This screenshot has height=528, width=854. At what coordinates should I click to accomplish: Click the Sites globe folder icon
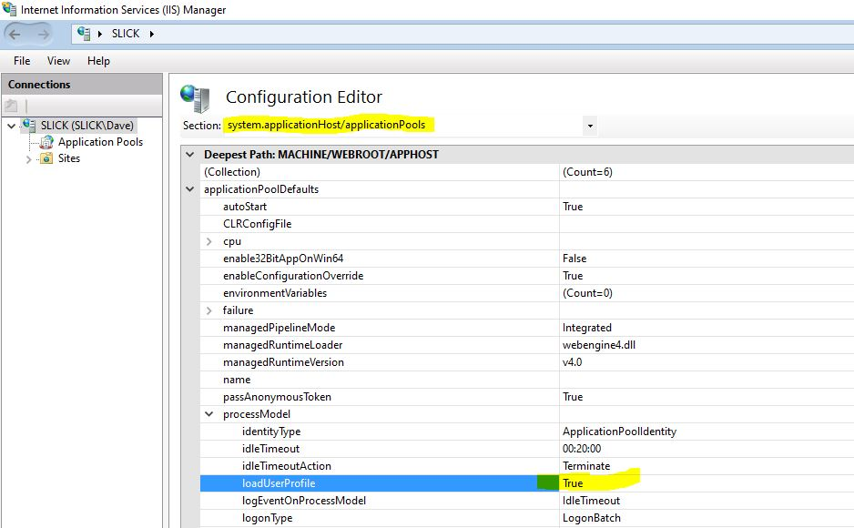(x=46, y=158)
